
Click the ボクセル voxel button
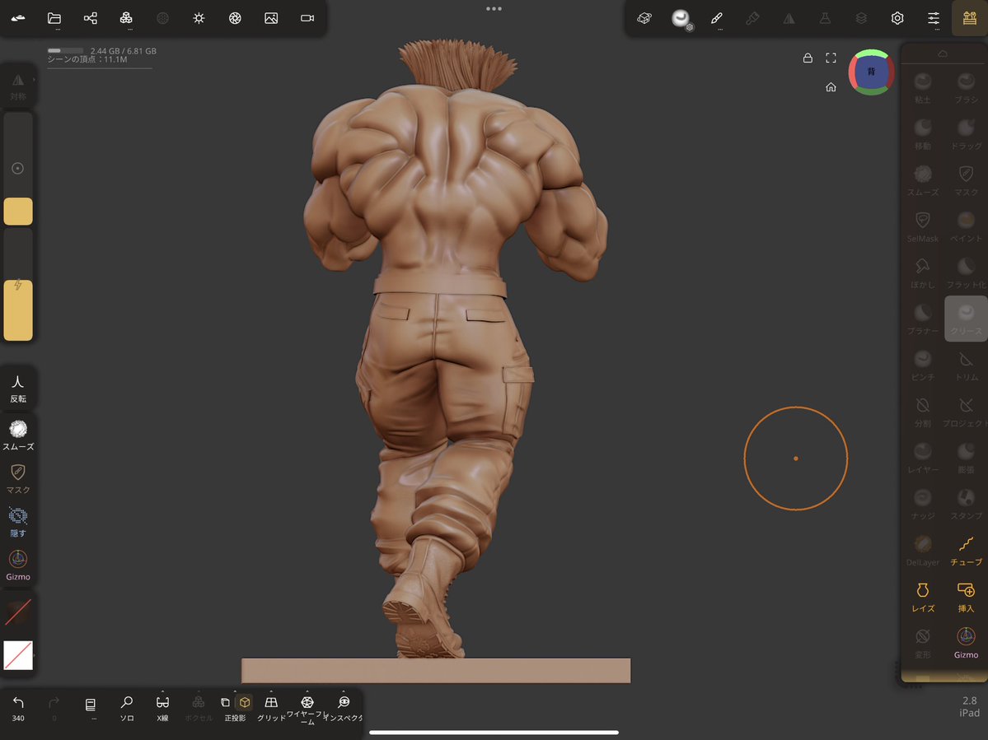[198, 709]
